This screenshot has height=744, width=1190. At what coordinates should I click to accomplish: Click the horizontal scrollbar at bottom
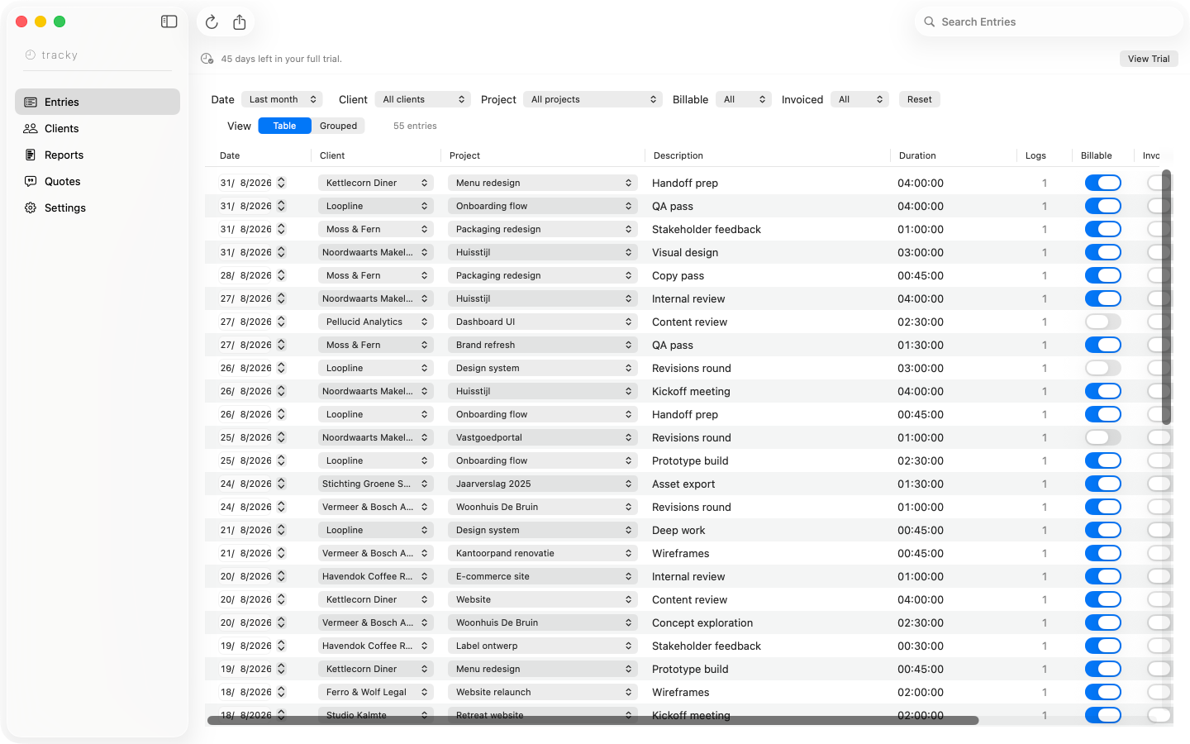click(593, 721)
